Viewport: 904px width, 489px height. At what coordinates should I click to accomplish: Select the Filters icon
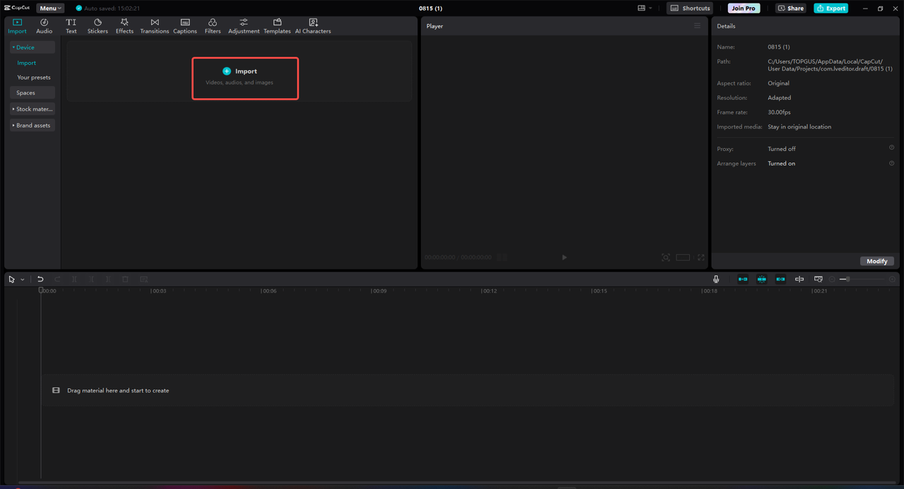click(213, 23)
